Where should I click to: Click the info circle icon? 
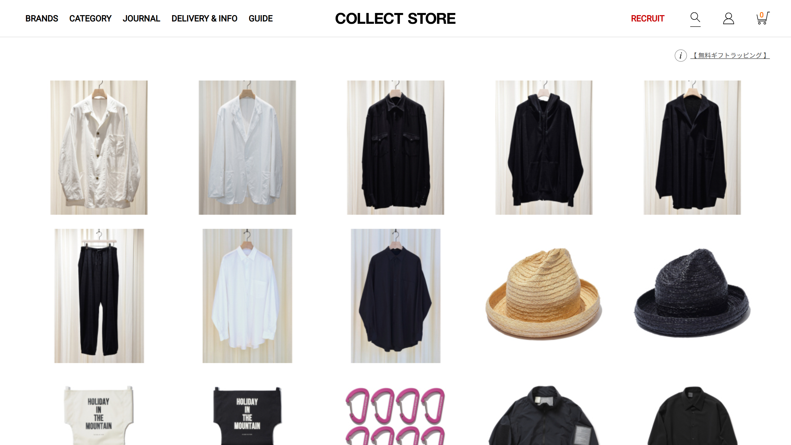tap(680, 56)
